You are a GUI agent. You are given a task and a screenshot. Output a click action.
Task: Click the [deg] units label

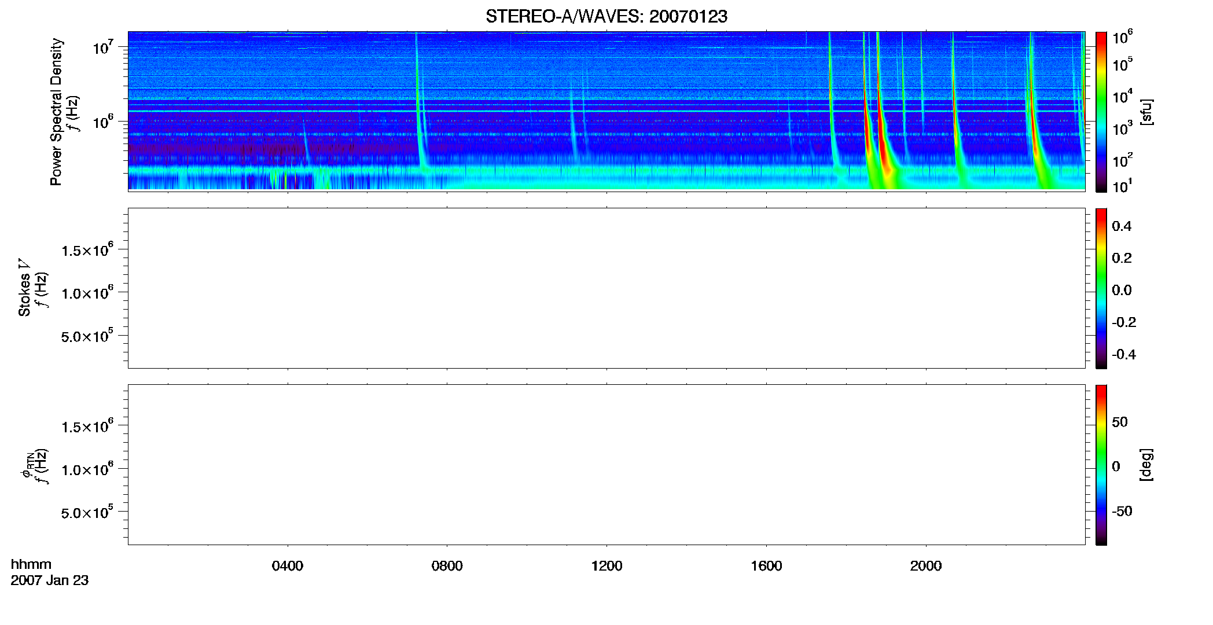coord(1145,465)
